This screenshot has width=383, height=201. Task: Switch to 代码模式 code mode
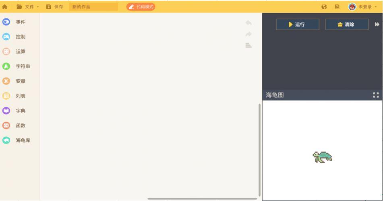(141, 7)
